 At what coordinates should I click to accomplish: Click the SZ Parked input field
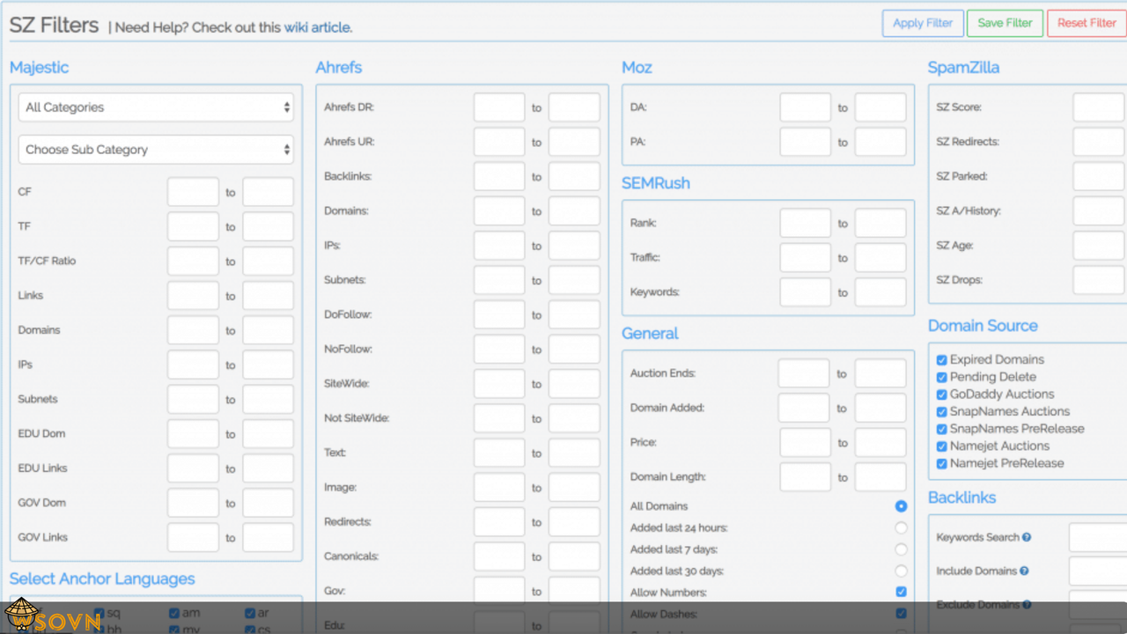point(1099,176)
